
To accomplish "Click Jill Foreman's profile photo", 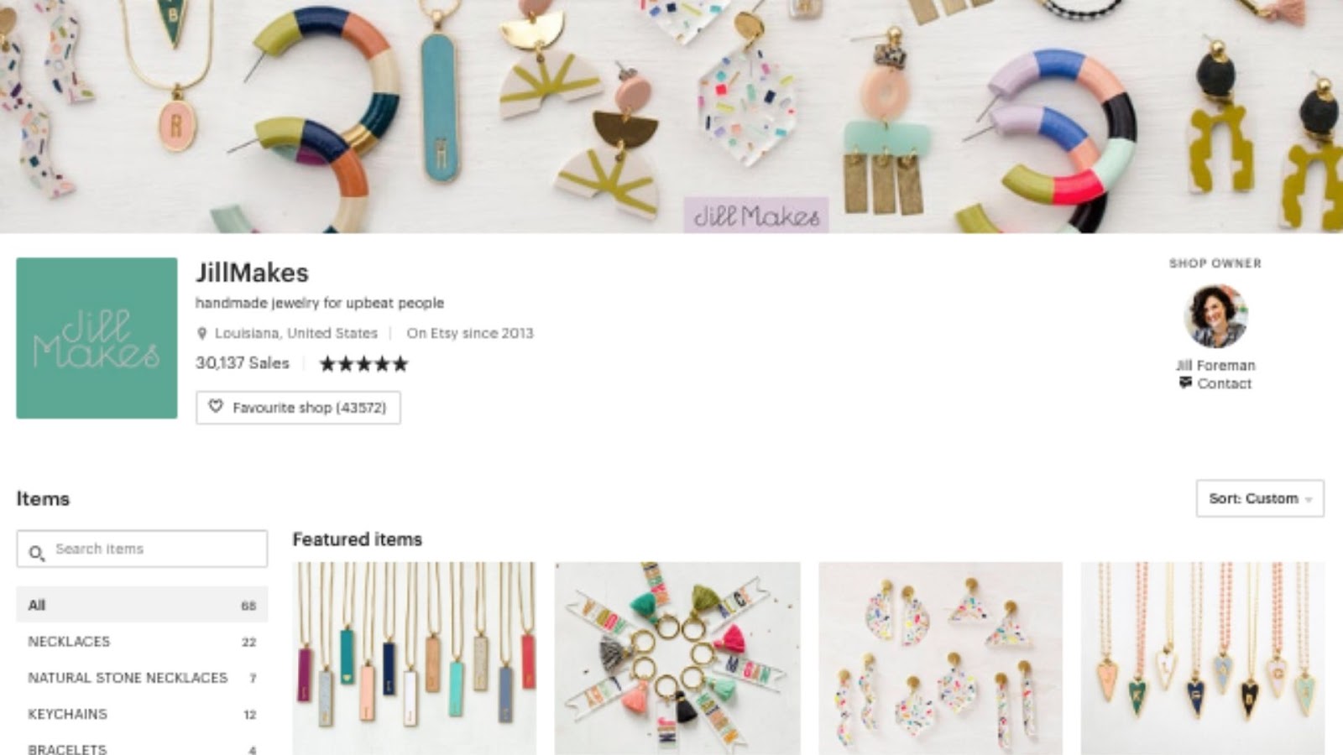I will [1215, 317].
